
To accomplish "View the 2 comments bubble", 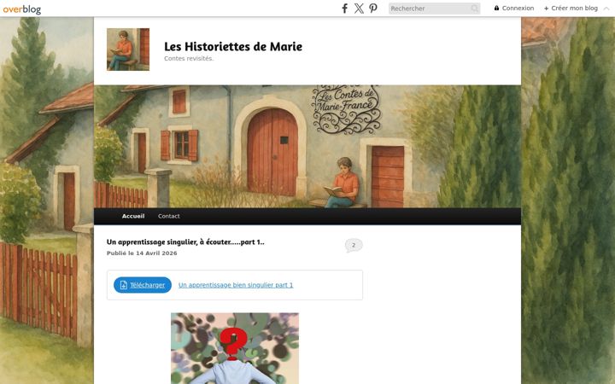I will point(354,245).
